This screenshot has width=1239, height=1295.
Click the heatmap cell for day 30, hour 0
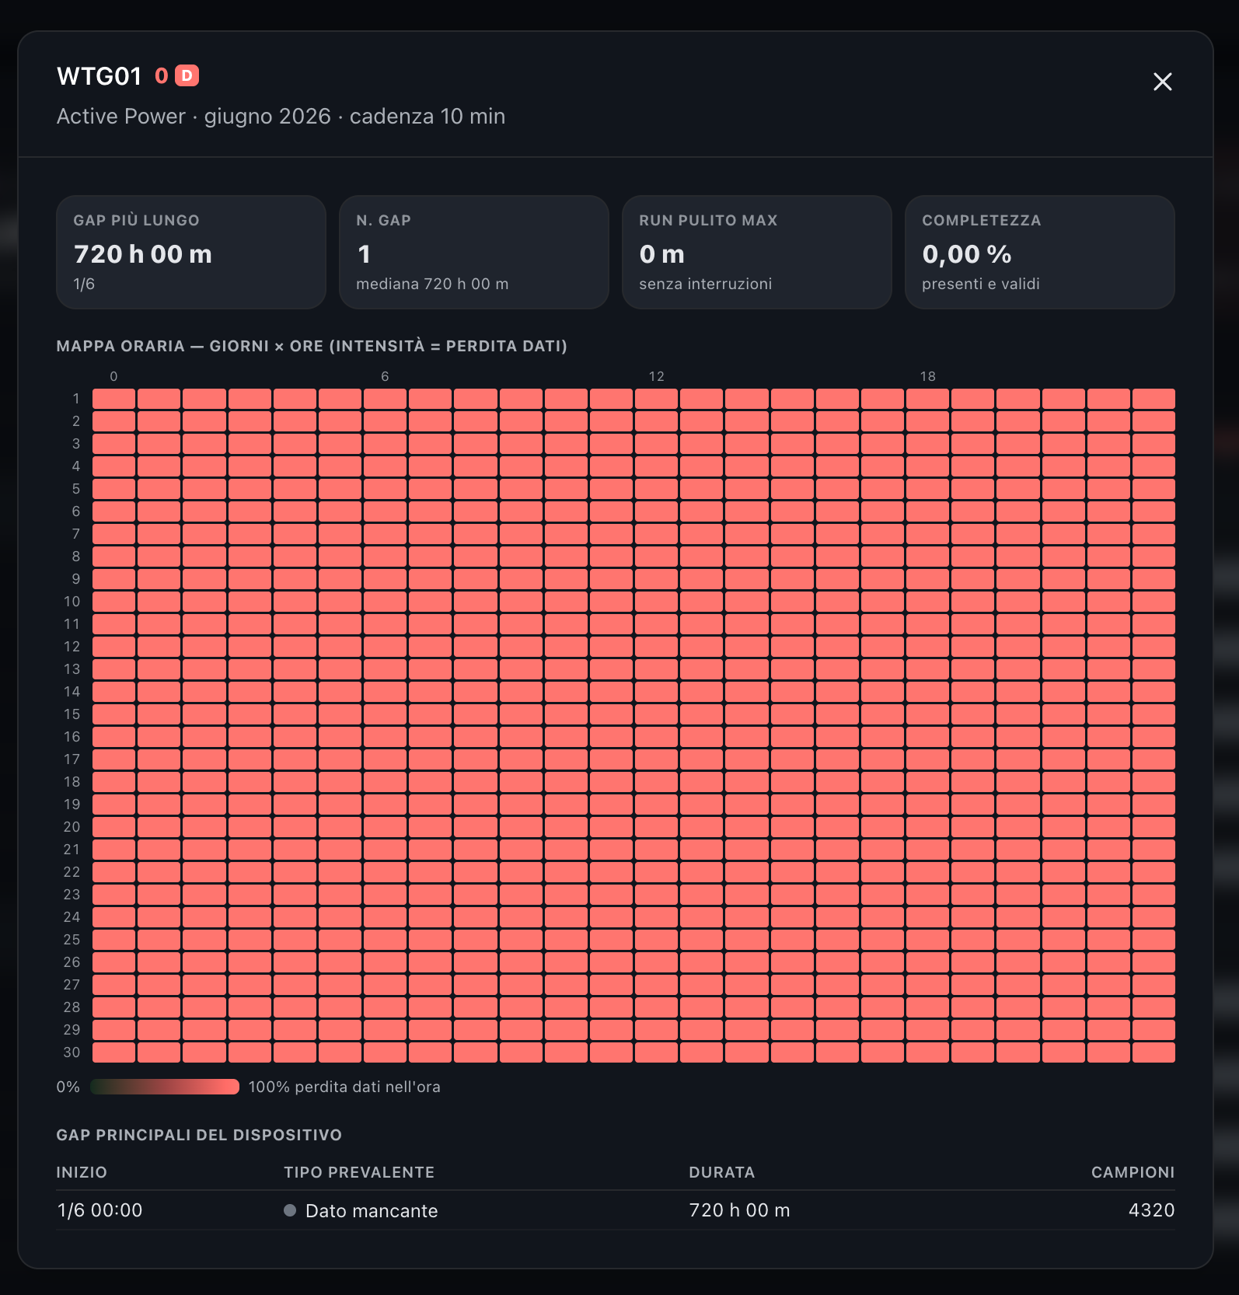[113, 1052]
